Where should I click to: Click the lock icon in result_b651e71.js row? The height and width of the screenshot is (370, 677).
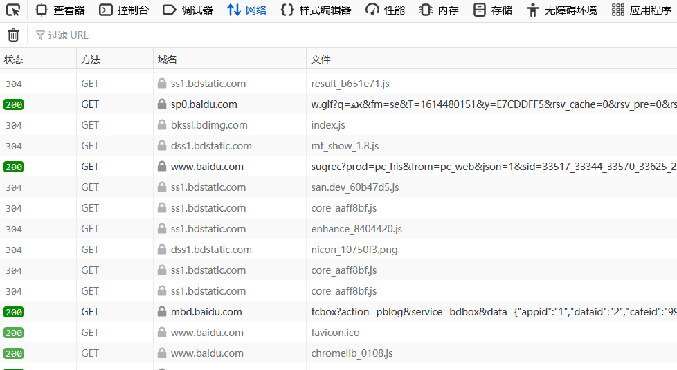click(162, 83)
